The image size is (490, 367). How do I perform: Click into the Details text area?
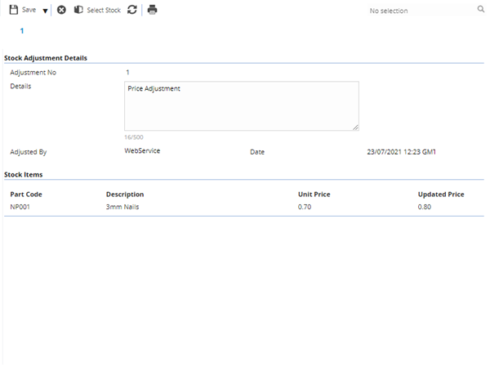tap(241, 105)
